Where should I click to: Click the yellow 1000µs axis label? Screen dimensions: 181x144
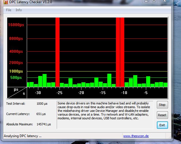click(x=16, y=71)
